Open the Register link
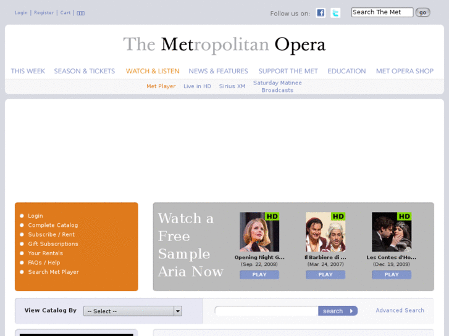 pos(44,12)
